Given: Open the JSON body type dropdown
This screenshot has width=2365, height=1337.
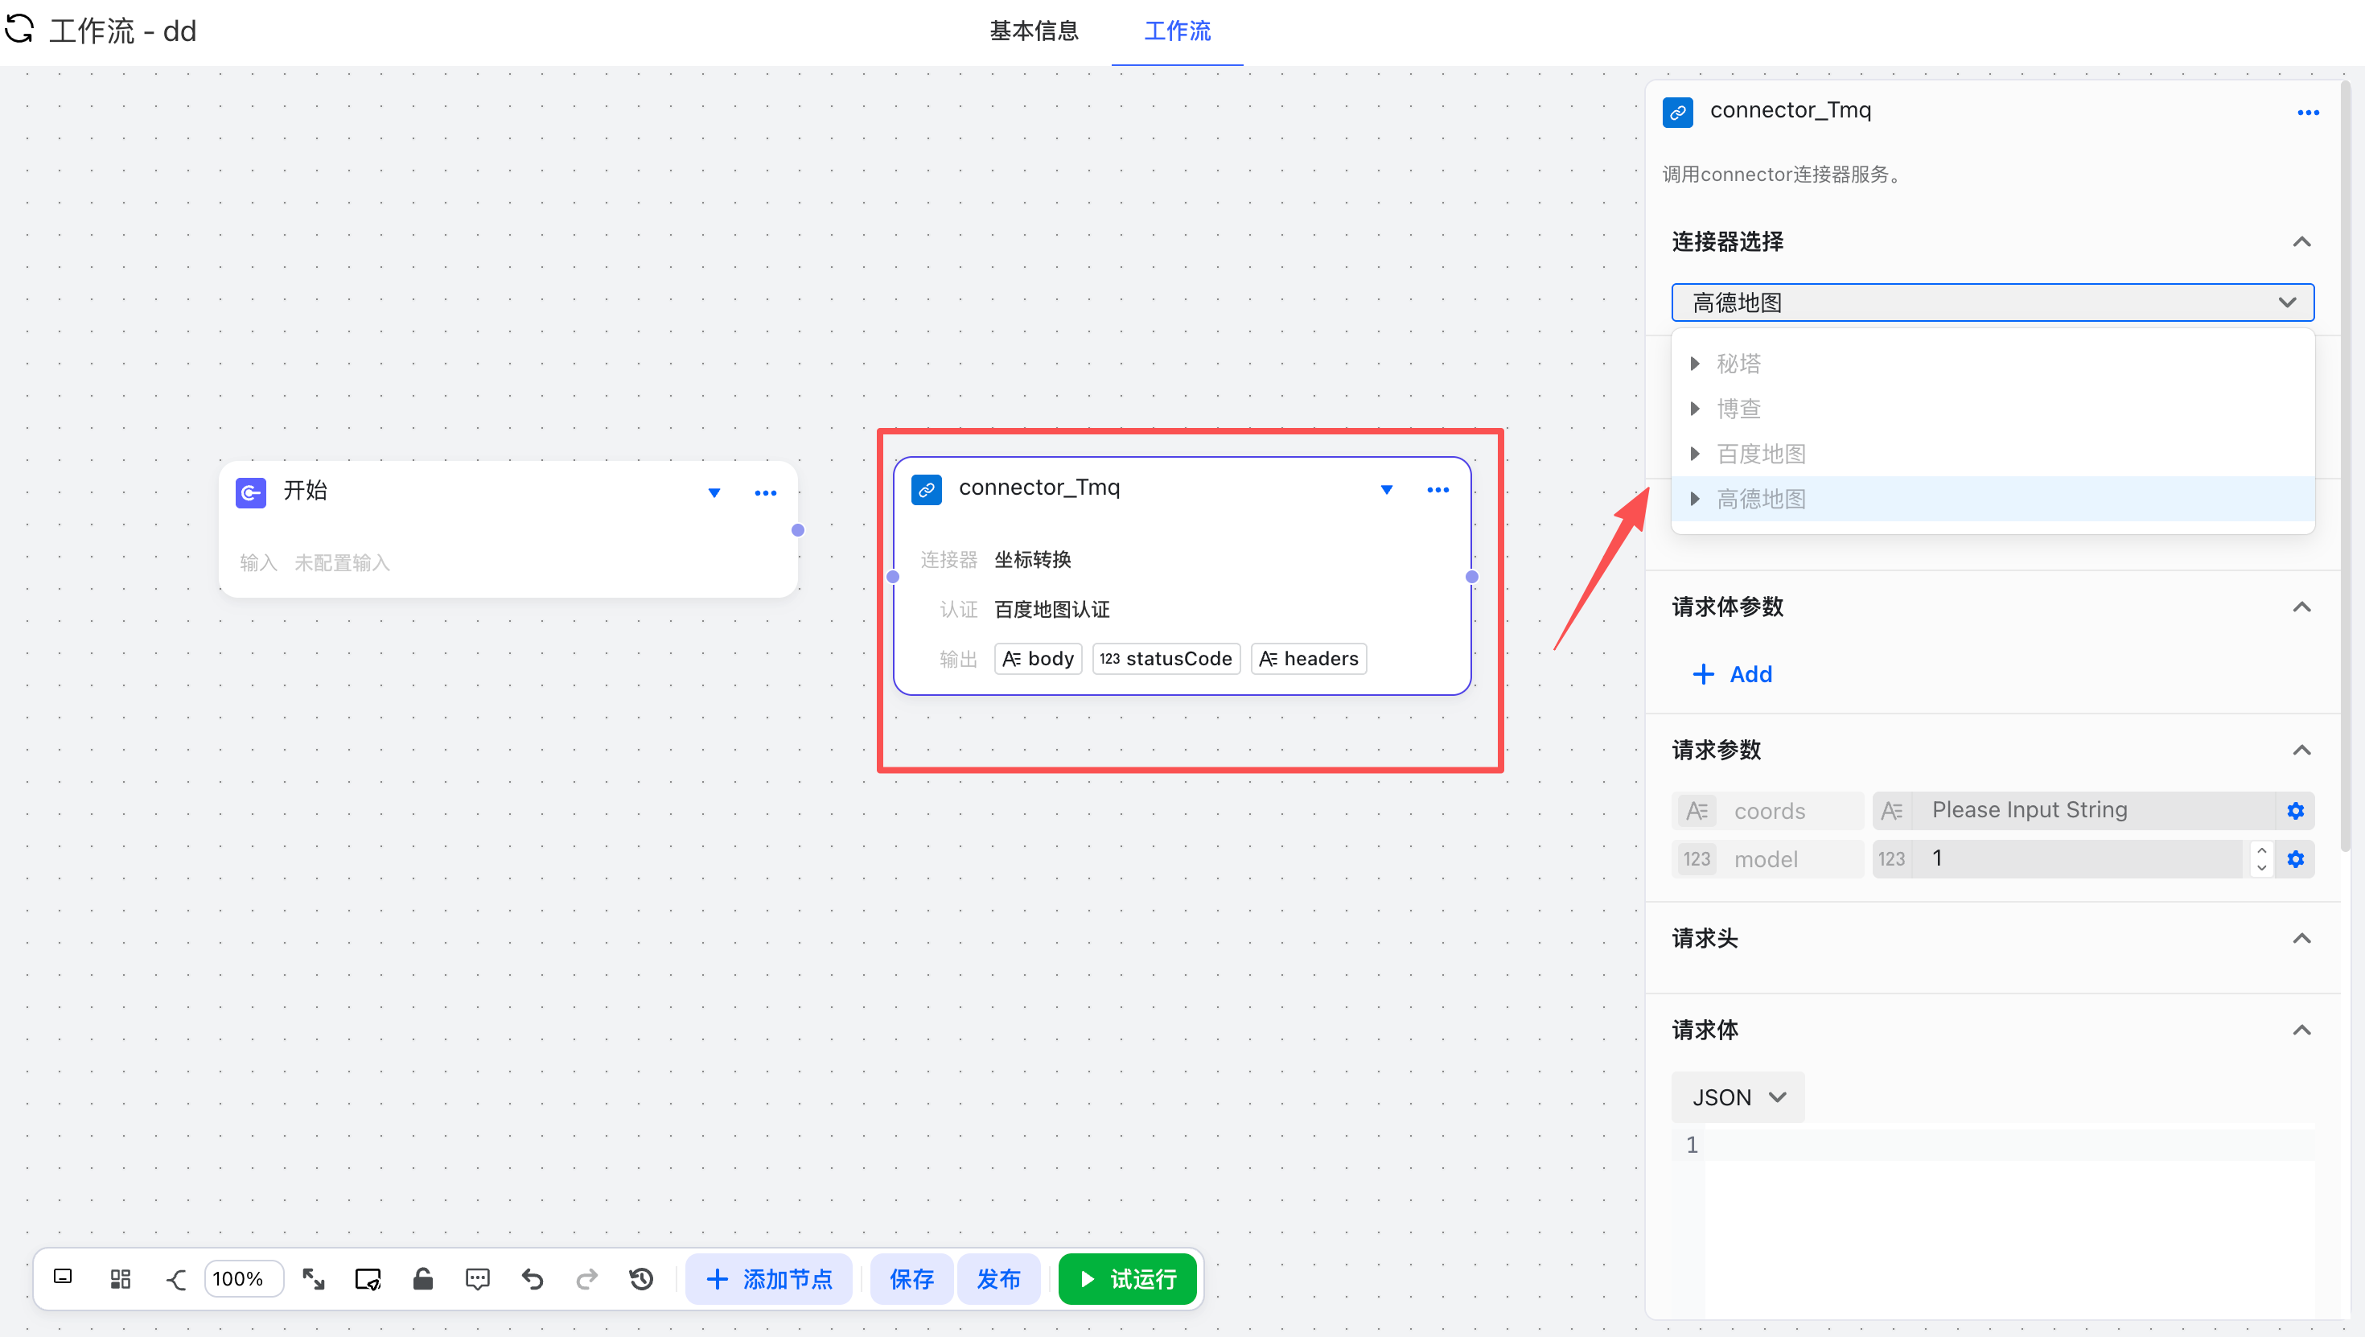Looking at the screenshot, I should 1737,1097.
